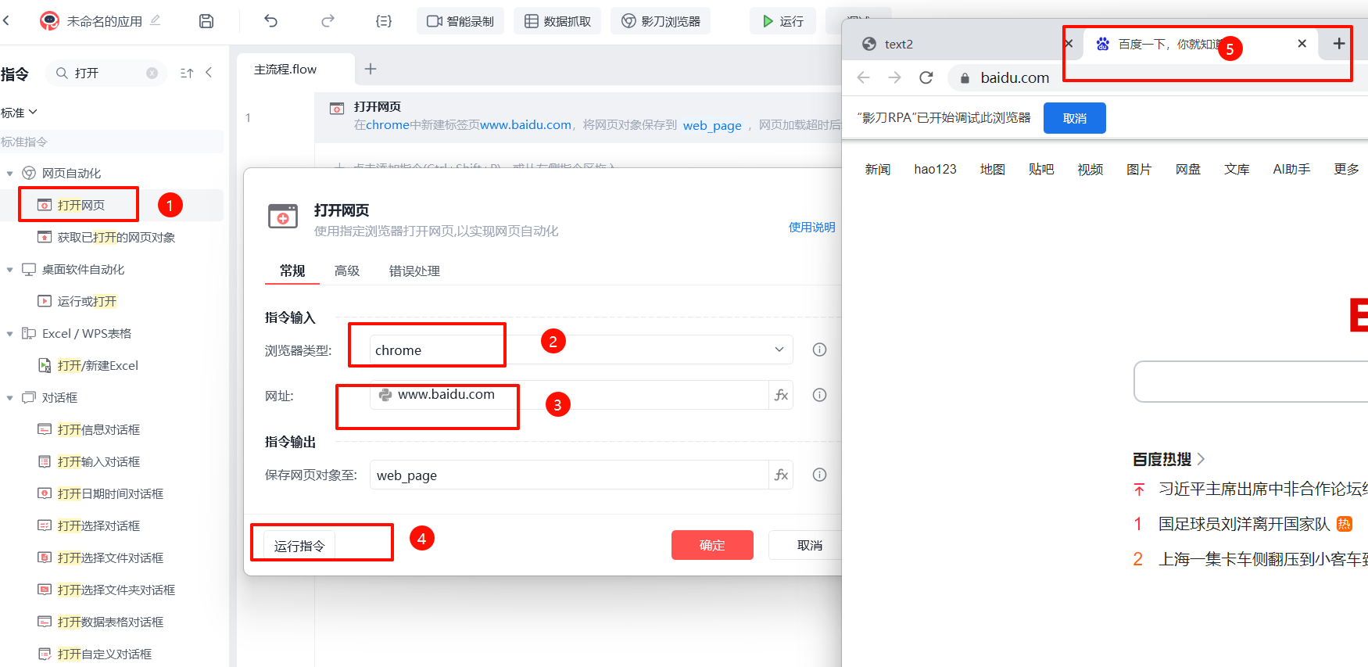This screenshot has width=1368, height=667.
Task: Collapse the 对话框 tree group
Action: [10, 398]
